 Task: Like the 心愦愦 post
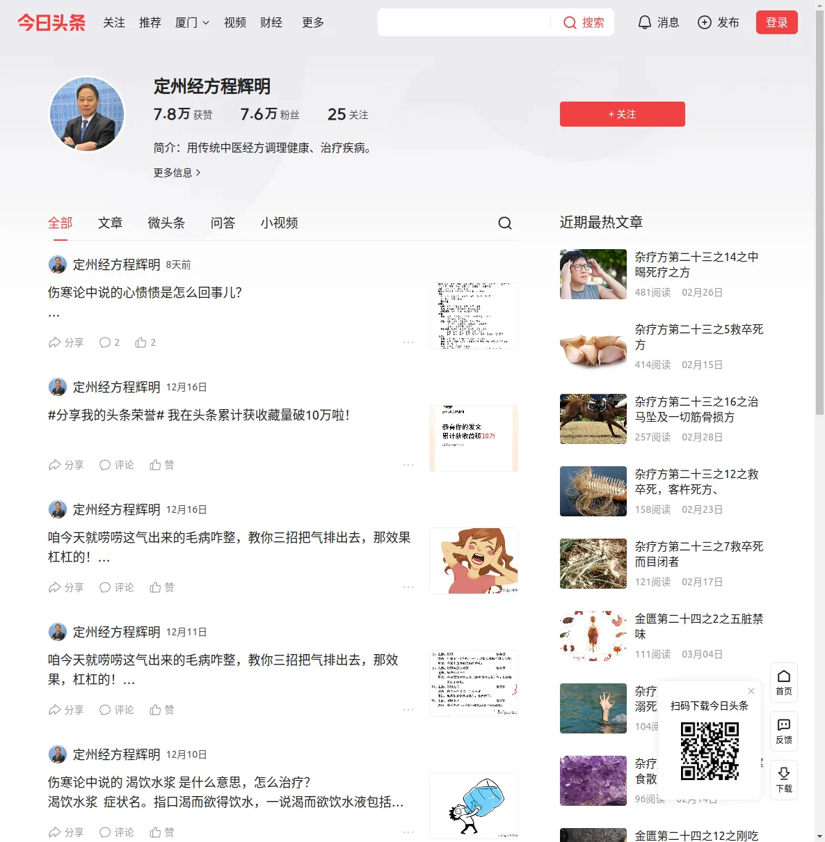coord(145,342)
